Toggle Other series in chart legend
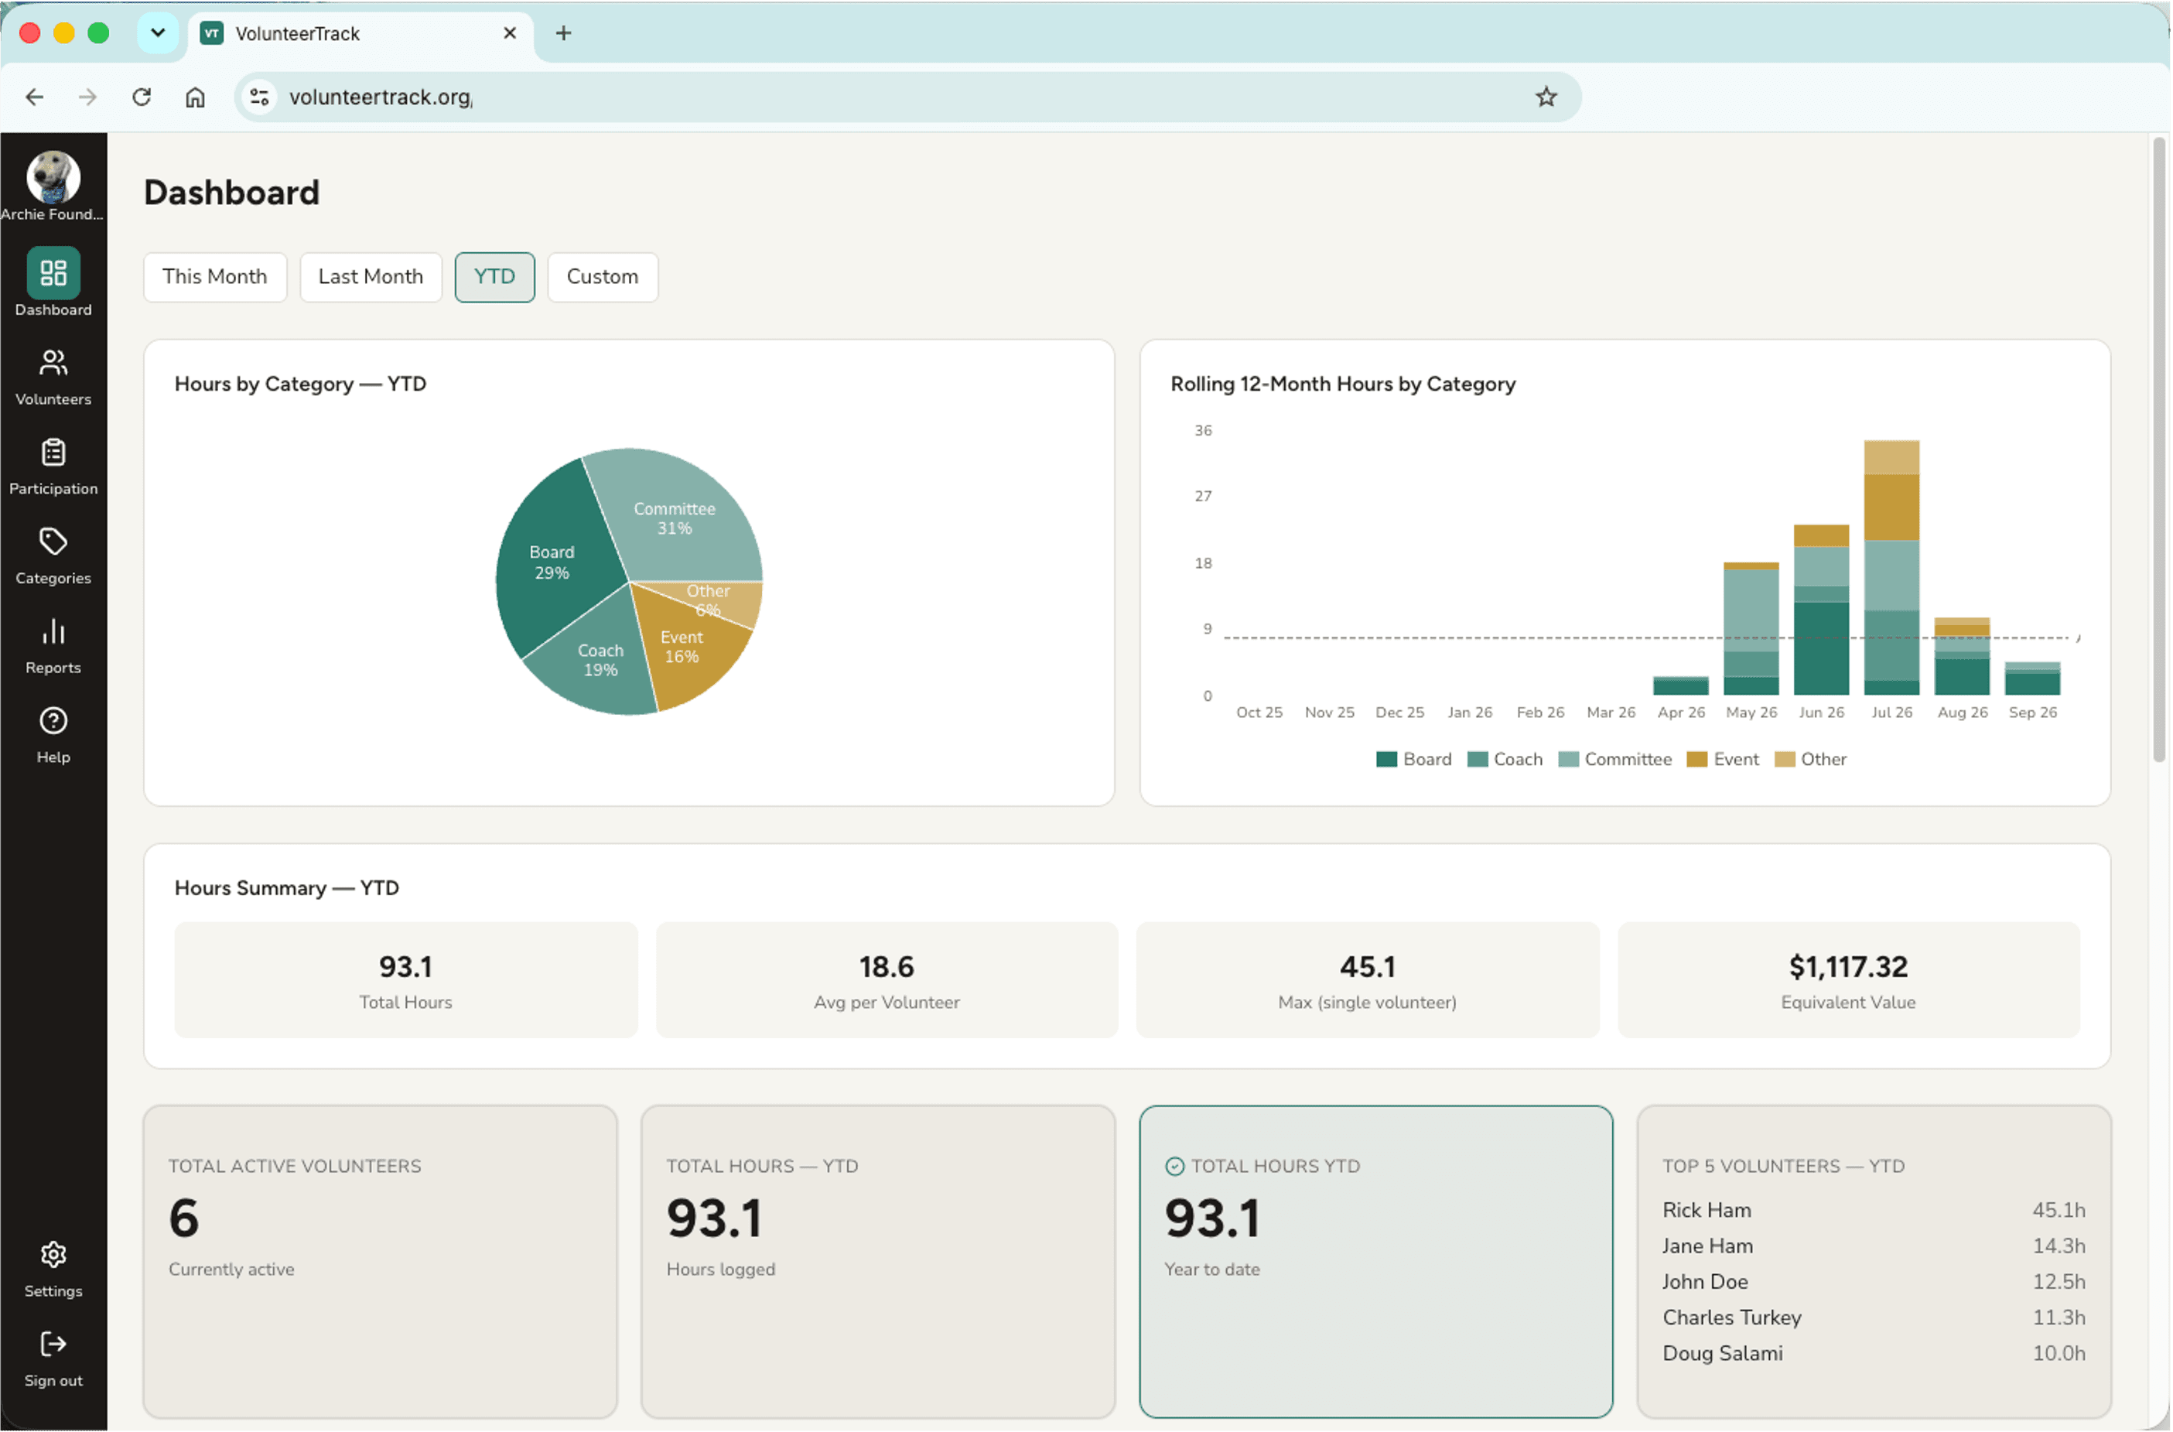This screenshot has width=2173, height=1432. [1809, 759]
